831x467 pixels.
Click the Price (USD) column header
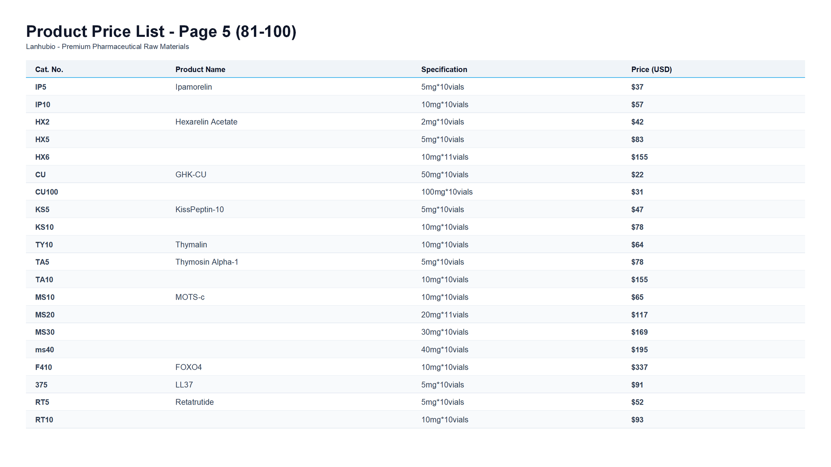point(651,69)
